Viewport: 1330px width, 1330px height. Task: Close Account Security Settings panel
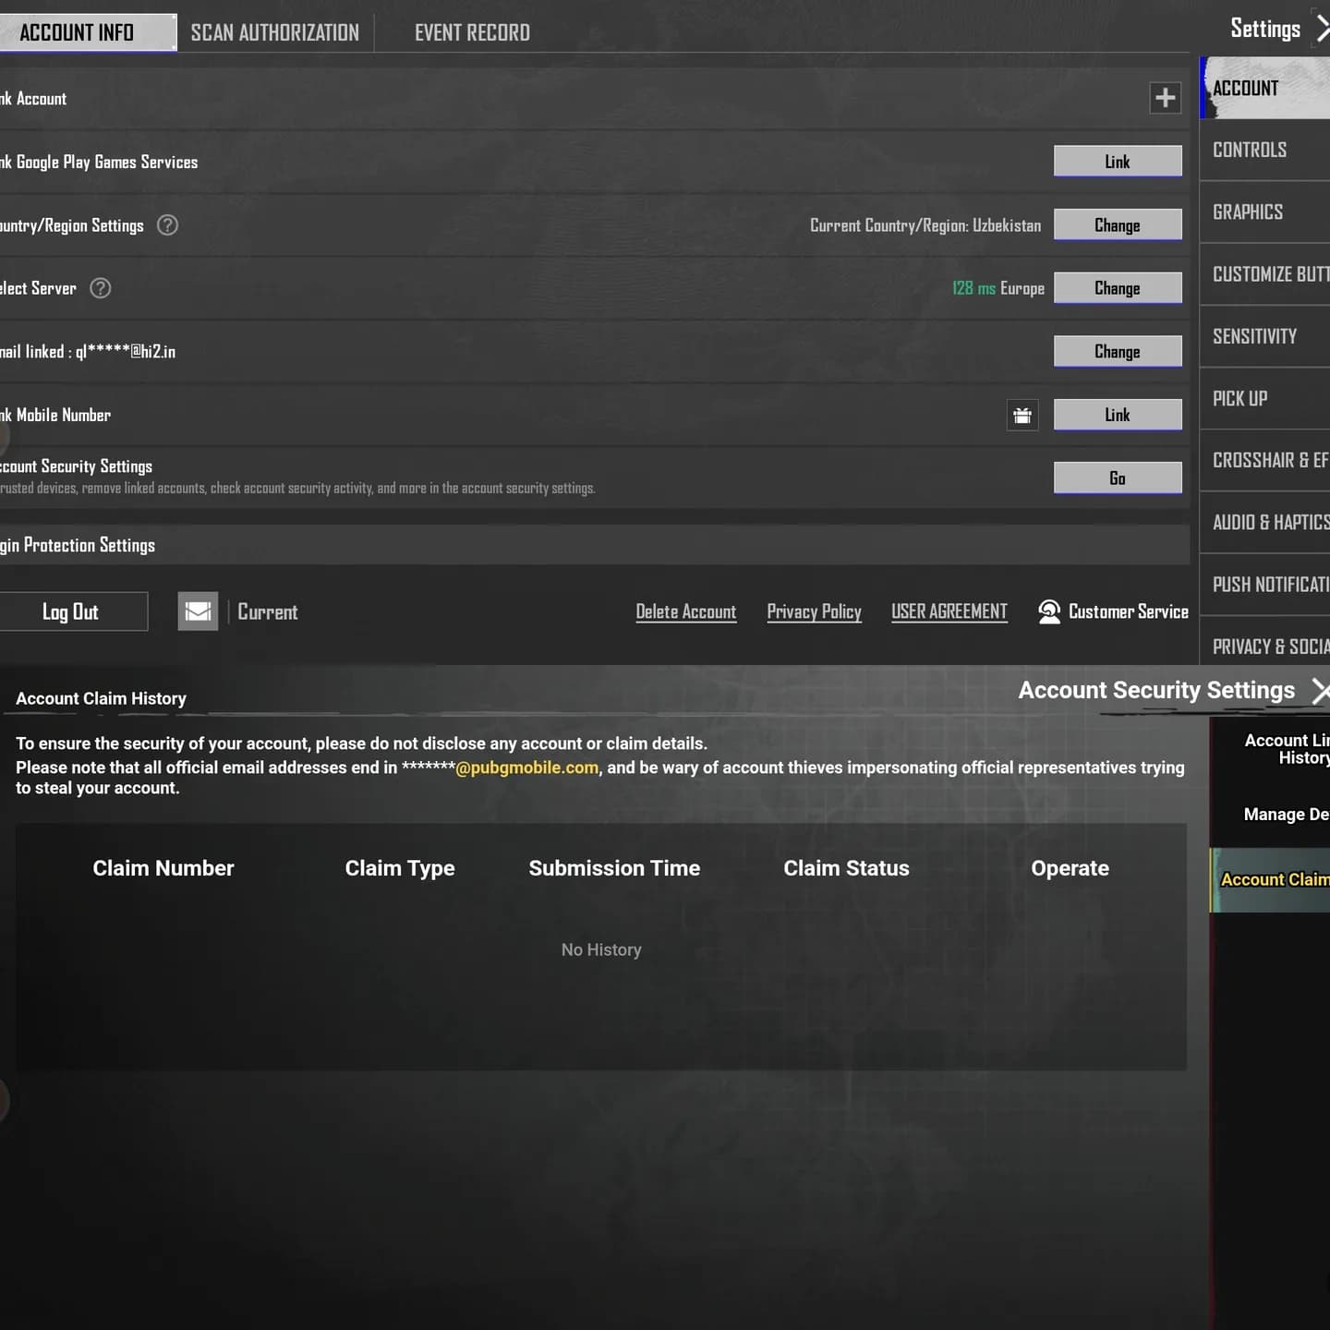pos(1321,691)
